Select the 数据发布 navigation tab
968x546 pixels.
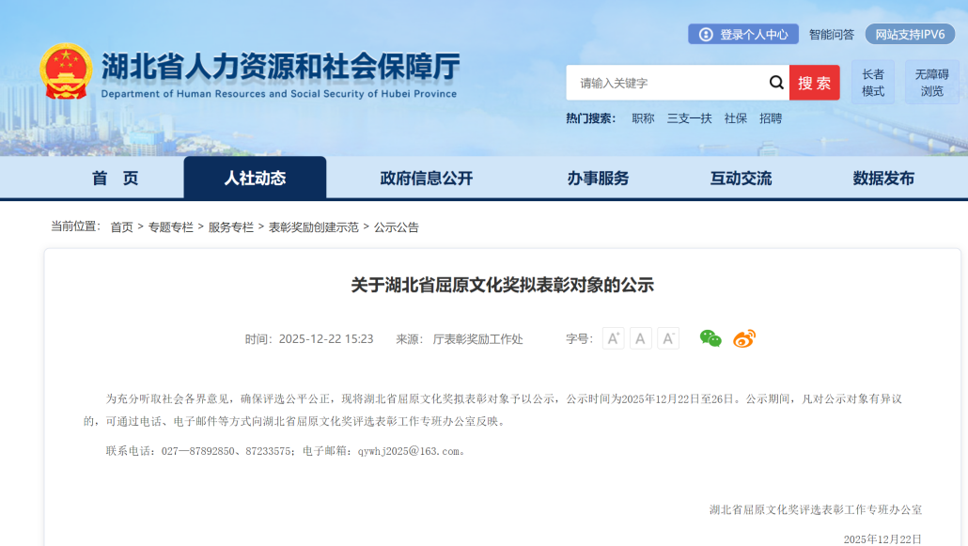(883, 179)
